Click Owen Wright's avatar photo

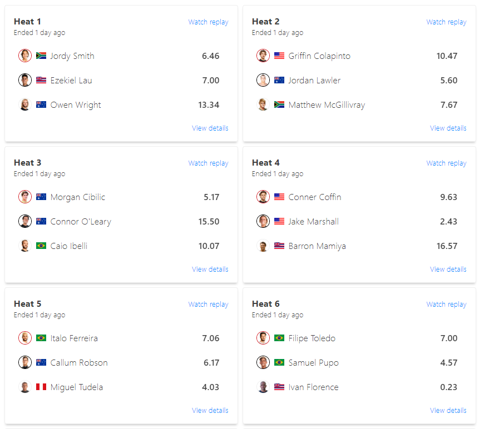25,104
